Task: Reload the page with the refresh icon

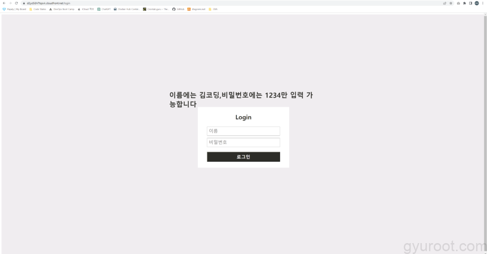Action: pos(16,3)
